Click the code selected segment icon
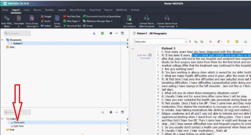Screen dimensions: 251x135 click(x=190, y=41)
